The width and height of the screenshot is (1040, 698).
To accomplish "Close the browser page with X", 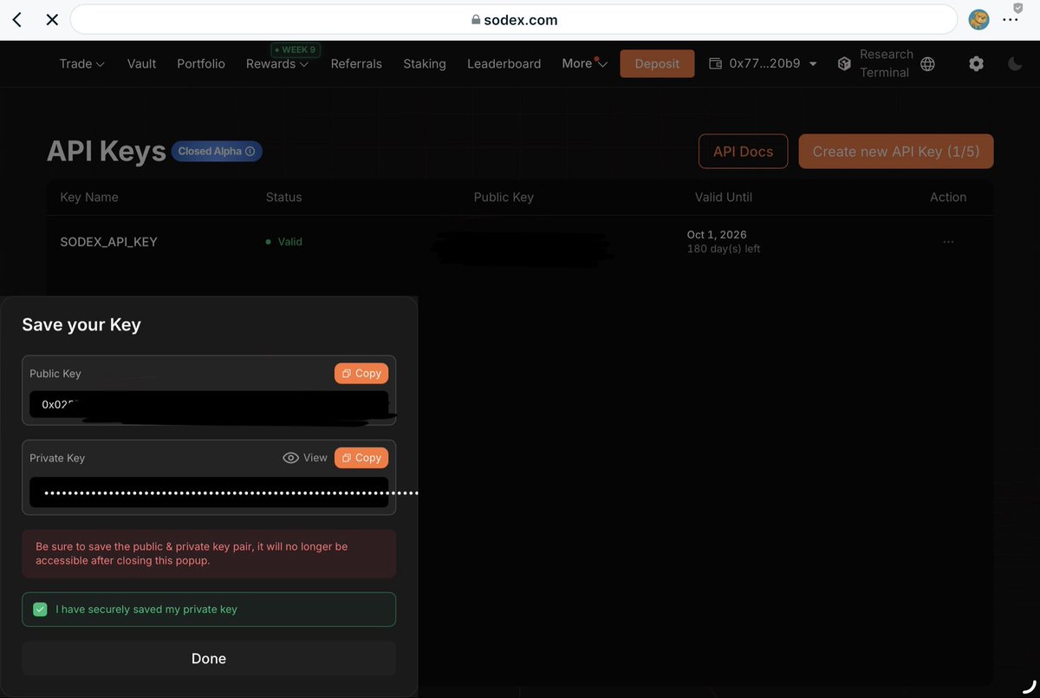I will [52, 19].
